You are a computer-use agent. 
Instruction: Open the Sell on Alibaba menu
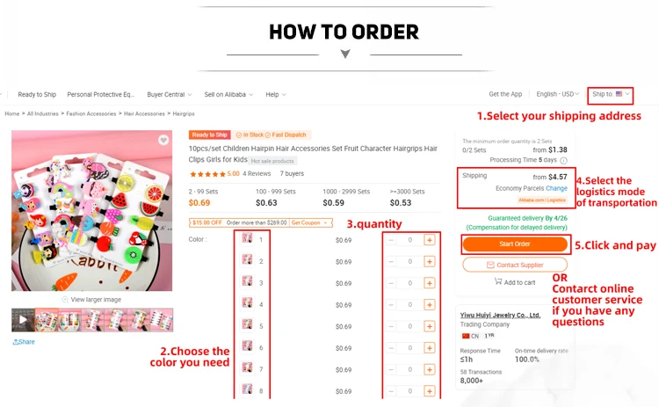228,95
